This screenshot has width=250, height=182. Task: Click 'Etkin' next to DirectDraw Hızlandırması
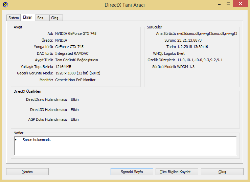coord(75,99)
